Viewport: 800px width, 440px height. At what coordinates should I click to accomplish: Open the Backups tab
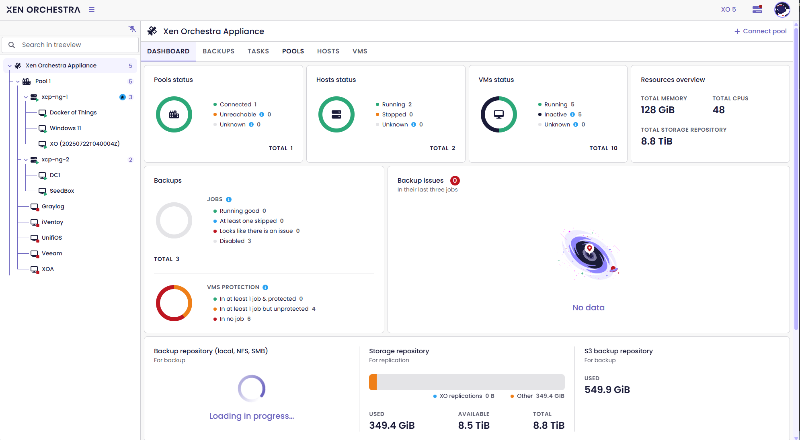219,51
